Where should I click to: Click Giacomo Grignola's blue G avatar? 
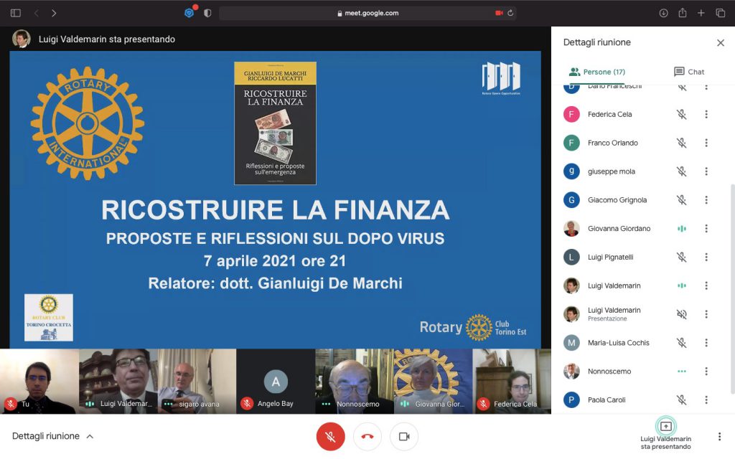point(571,200)
